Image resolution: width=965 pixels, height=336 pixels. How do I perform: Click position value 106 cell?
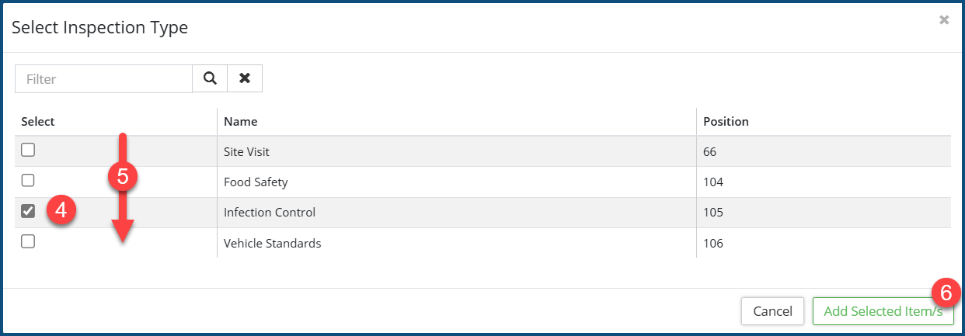click(x=713, y=244)
